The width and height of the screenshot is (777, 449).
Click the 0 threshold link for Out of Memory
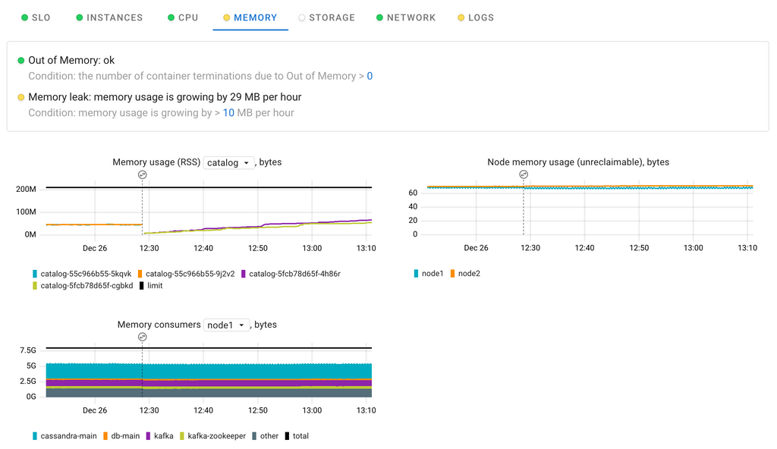(370, 76)
